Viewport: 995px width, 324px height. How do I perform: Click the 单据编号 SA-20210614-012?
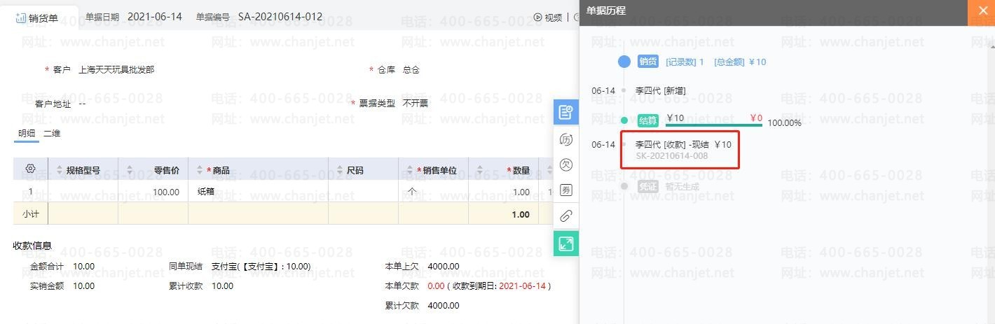280,17
